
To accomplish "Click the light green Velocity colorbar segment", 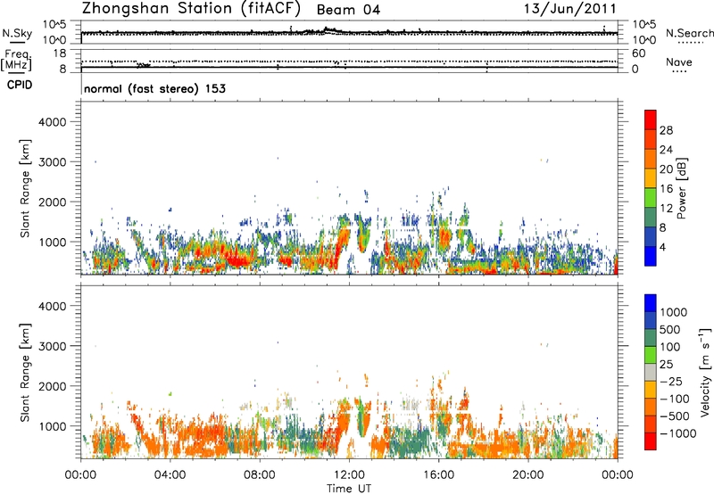I will 651,355.
